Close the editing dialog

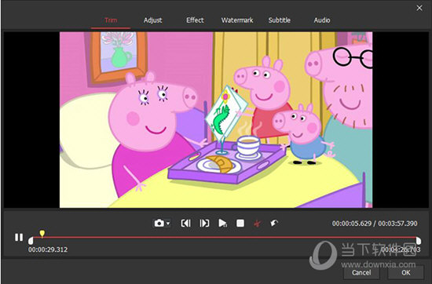pos(419,8)
